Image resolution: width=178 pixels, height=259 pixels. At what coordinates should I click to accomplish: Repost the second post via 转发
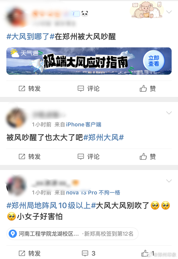click(29, 156)
